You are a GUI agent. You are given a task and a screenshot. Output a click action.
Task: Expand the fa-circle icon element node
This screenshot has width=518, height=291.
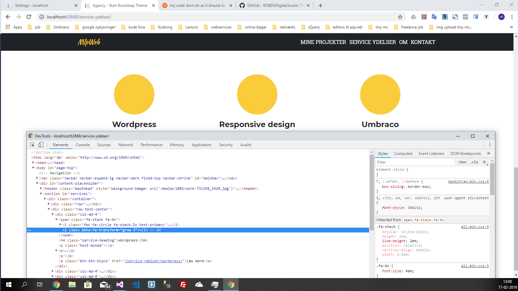[x=61, y=225]
